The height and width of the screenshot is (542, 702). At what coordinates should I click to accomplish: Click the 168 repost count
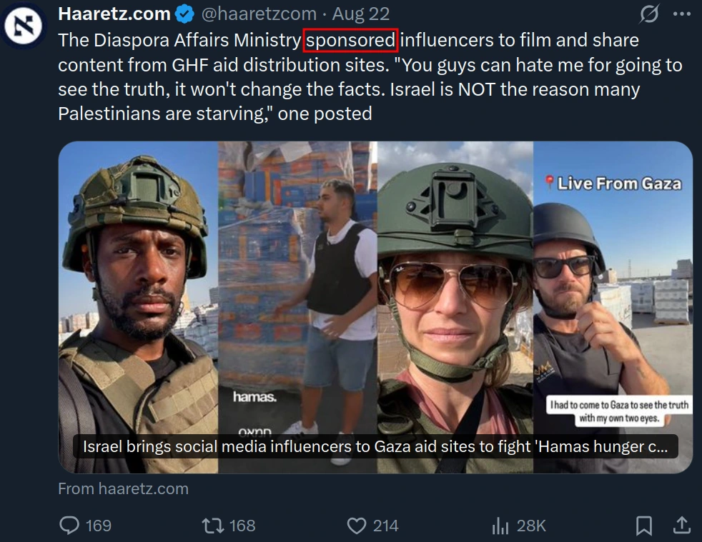click(x=242, y=526)
